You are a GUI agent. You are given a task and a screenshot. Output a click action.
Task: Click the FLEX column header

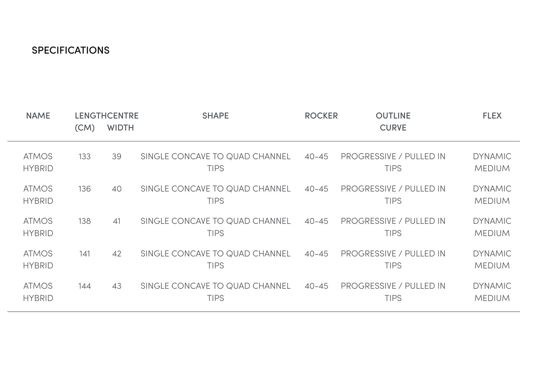coord(492,116)
